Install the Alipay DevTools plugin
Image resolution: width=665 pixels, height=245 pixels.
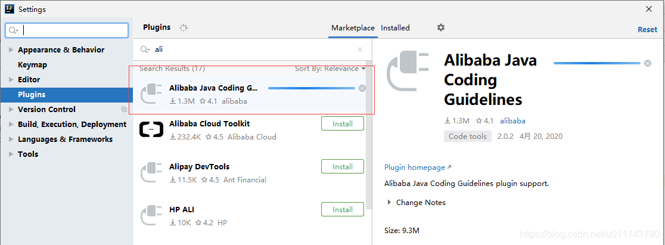tap(343, 166)
